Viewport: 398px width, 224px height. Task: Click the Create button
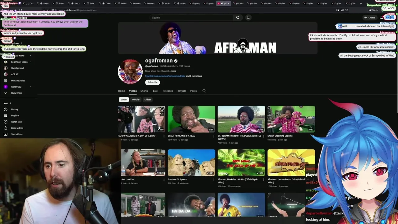[370, 18]
